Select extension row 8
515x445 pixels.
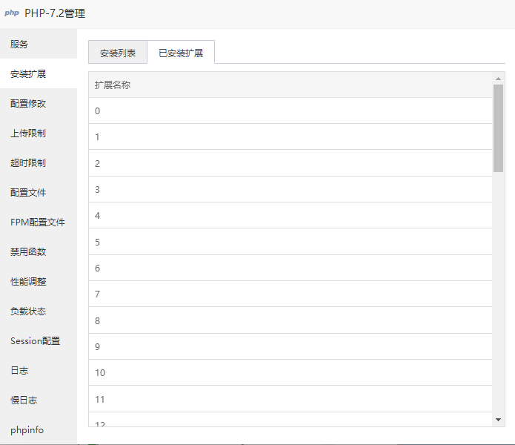pos(290,320)
